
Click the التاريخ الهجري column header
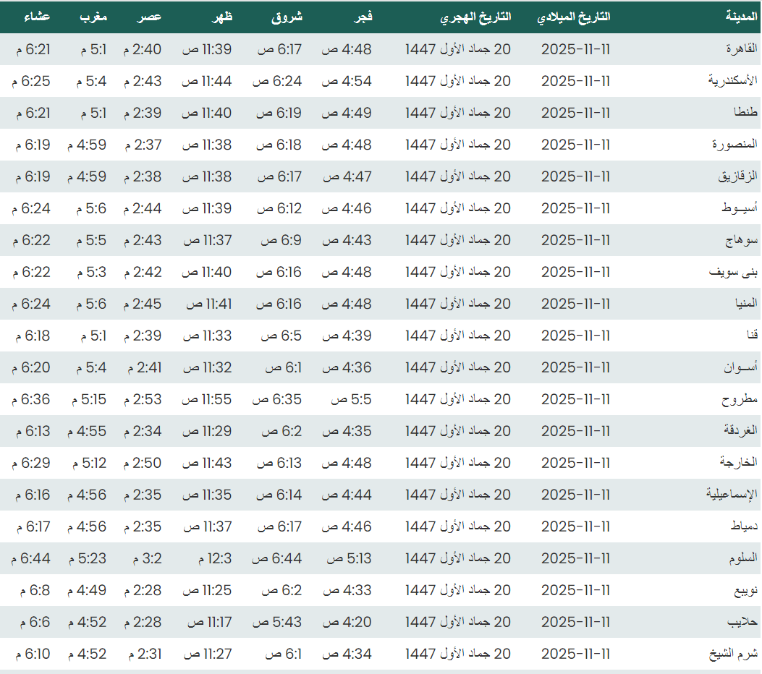click(x=475, y=17)
